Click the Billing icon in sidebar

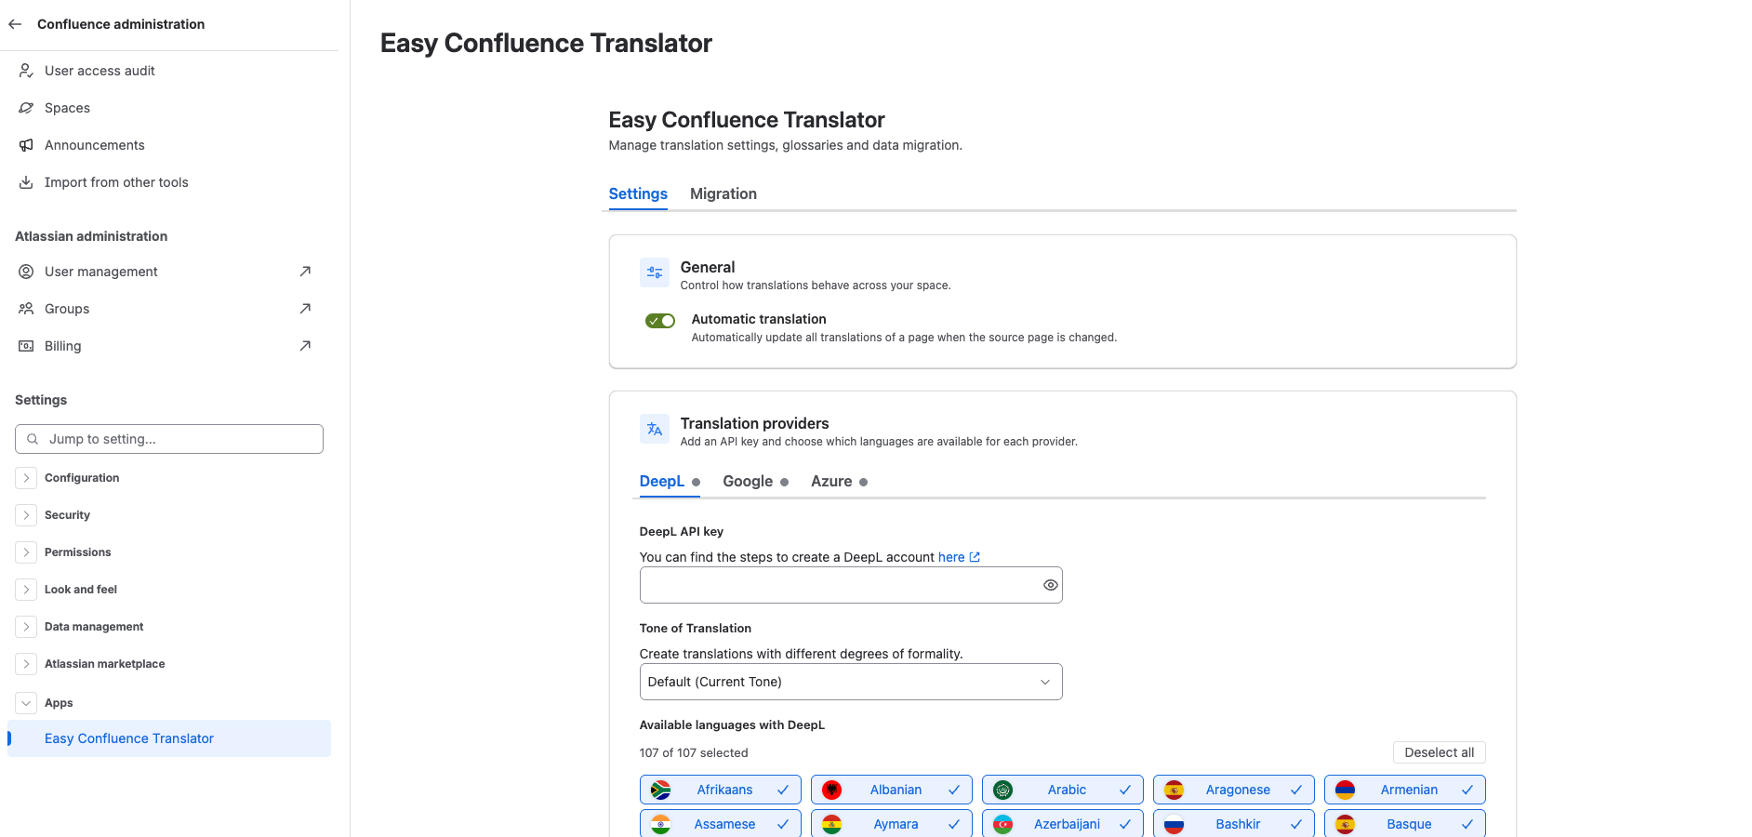click(x=26, y=346)
